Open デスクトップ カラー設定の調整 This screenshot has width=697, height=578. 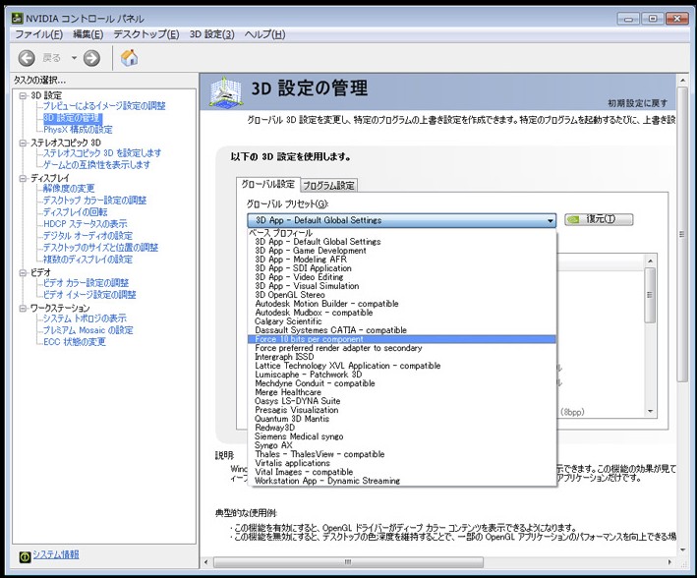click(x=94, y=201)
